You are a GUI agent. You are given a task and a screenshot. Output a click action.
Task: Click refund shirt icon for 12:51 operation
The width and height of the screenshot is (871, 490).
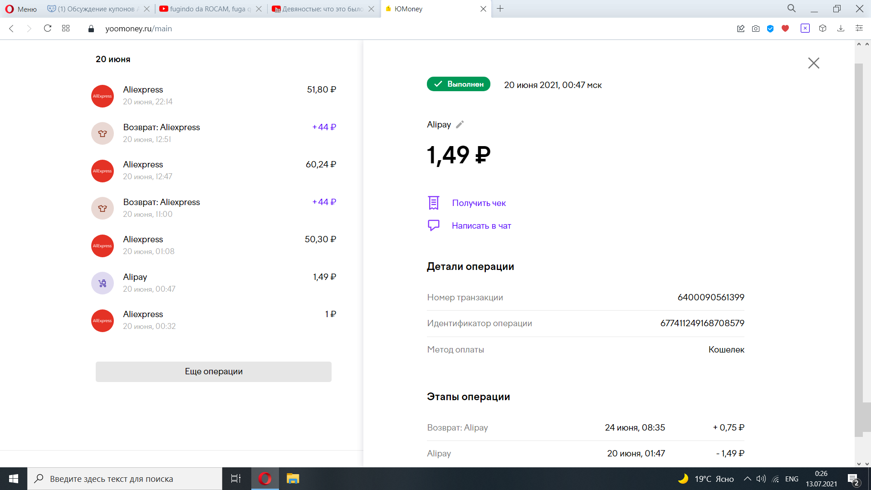click(x=103, y=133)
